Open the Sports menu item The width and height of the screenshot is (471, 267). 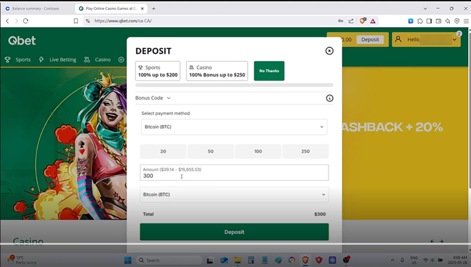tap(18, 60)
